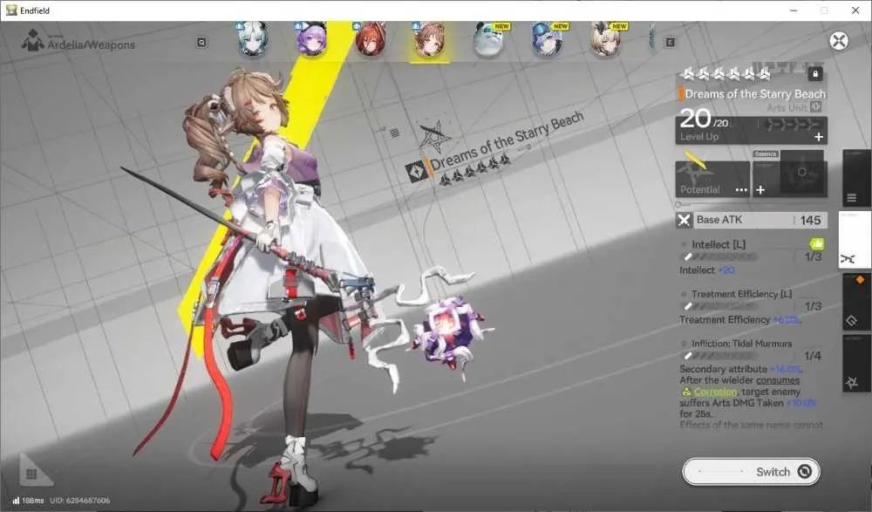Select the blue-haired operator marked NEW
The image size is (872, 512).
548,39
